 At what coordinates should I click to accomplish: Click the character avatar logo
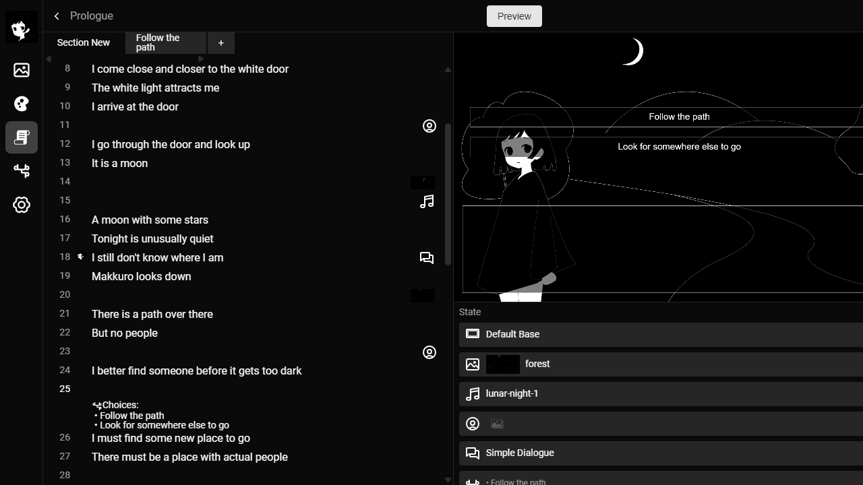(x=22, y=27)
